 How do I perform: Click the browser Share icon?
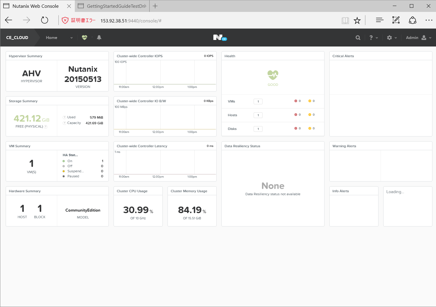click(x=412, y=20)
